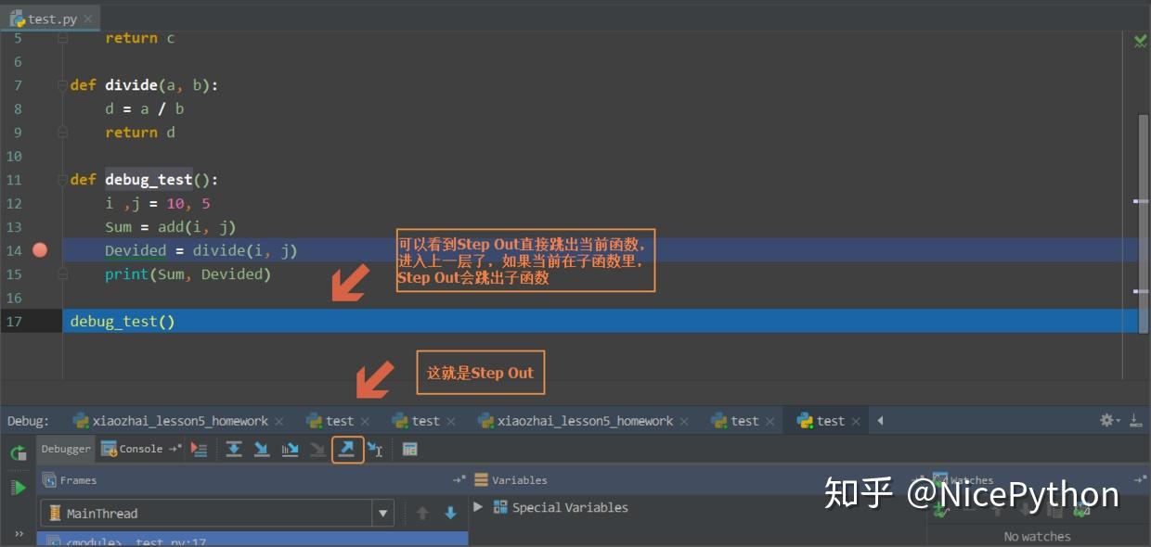Click the Step Over debugger icon
The height and width of the screenshot is (547, 1151).
tap(234, 449)
